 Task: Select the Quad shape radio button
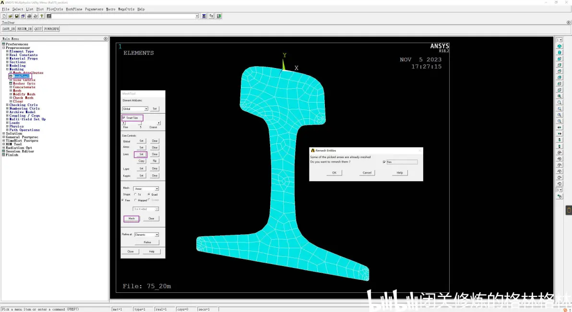pyautogui.click(x=149, y=194)
